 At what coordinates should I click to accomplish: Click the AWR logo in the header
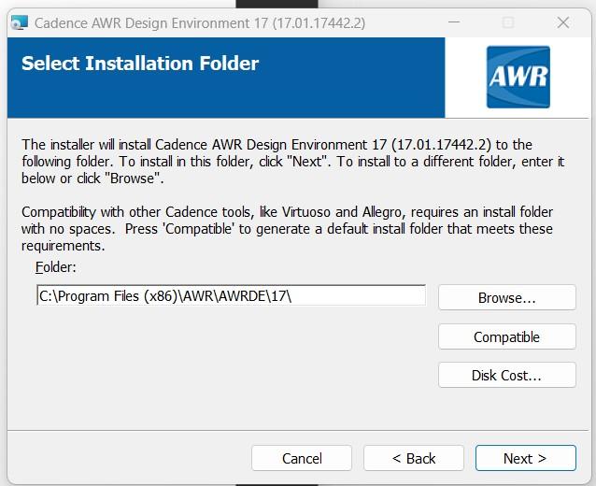(518, 78)
